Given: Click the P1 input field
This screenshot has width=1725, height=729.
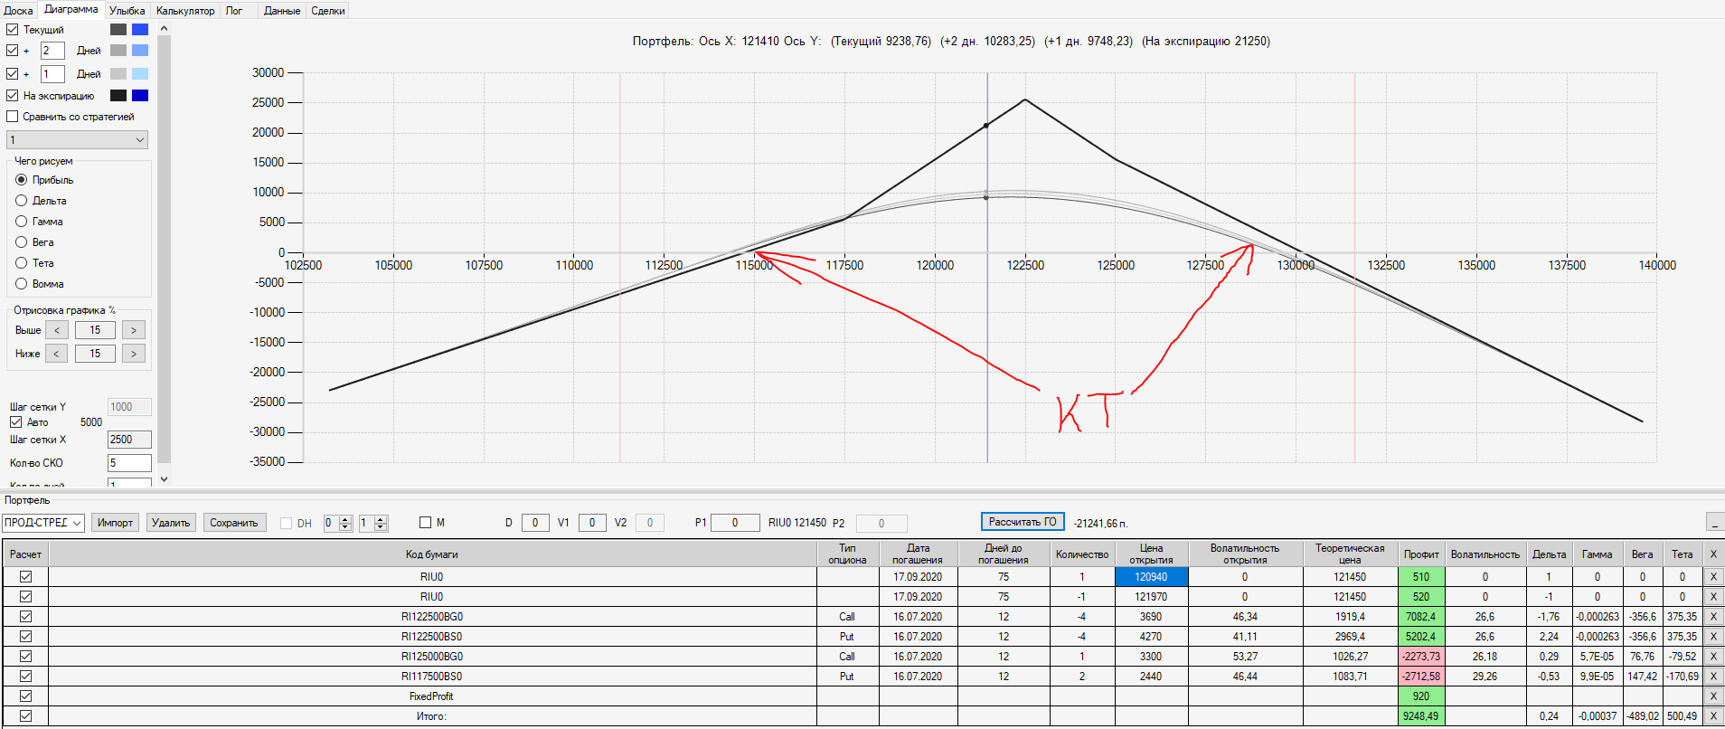Looking at the screenshot, I should coord(735,523).
